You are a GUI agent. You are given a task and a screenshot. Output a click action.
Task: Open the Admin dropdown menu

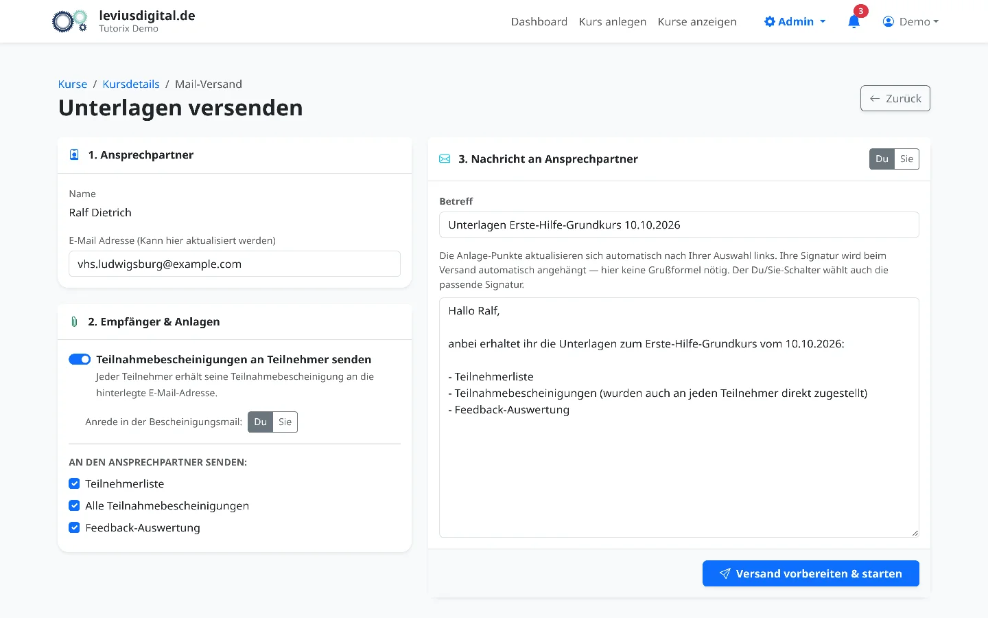pos(795,21)
